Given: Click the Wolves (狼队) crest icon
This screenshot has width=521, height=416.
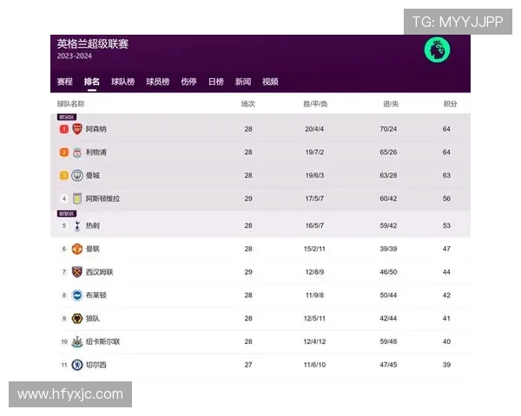Looking at the screenshot, I should [x=77, y=319].
